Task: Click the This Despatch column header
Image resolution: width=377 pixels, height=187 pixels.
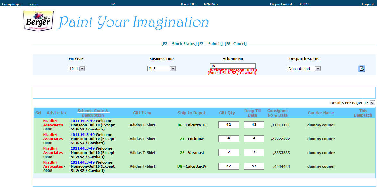Action: coord(363,113)
